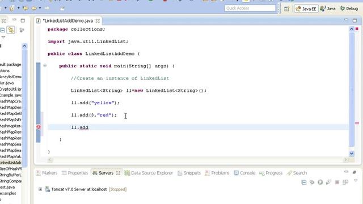Click the Start the server play icon
The width and height of the screenshot is (363, 204).
320,182
